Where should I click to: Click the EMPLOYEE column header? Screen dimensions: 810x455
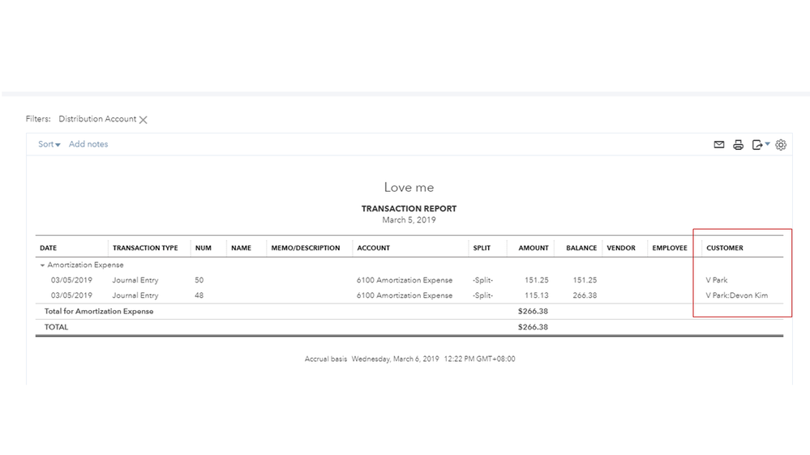[x=670, y=248]
